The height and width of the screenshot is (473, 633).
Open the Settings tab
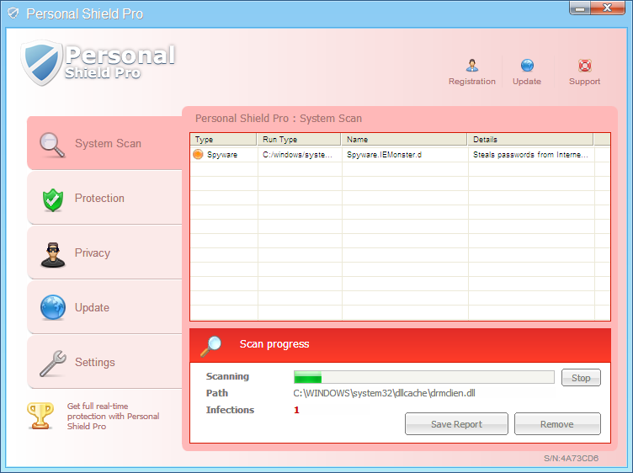point(104,362)
